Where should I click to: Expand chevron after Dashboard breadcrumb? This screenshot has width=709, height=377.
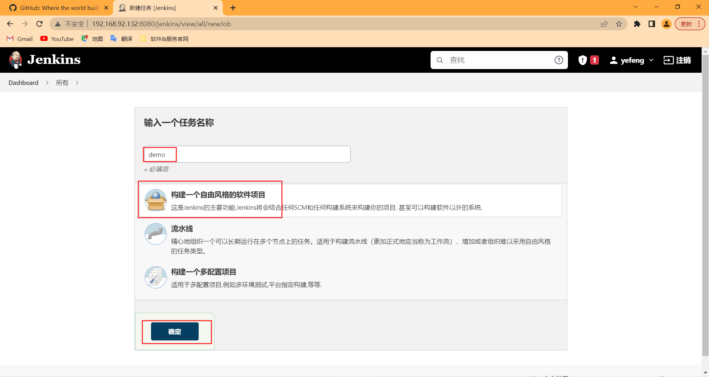click(47, 83)
